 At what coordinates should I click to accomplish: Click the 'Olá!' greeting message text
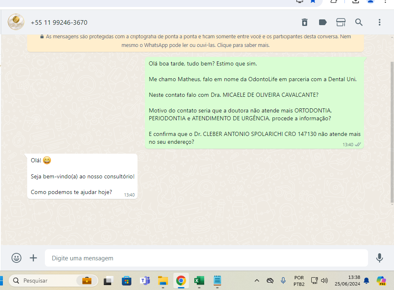click(x=36, y=161)
